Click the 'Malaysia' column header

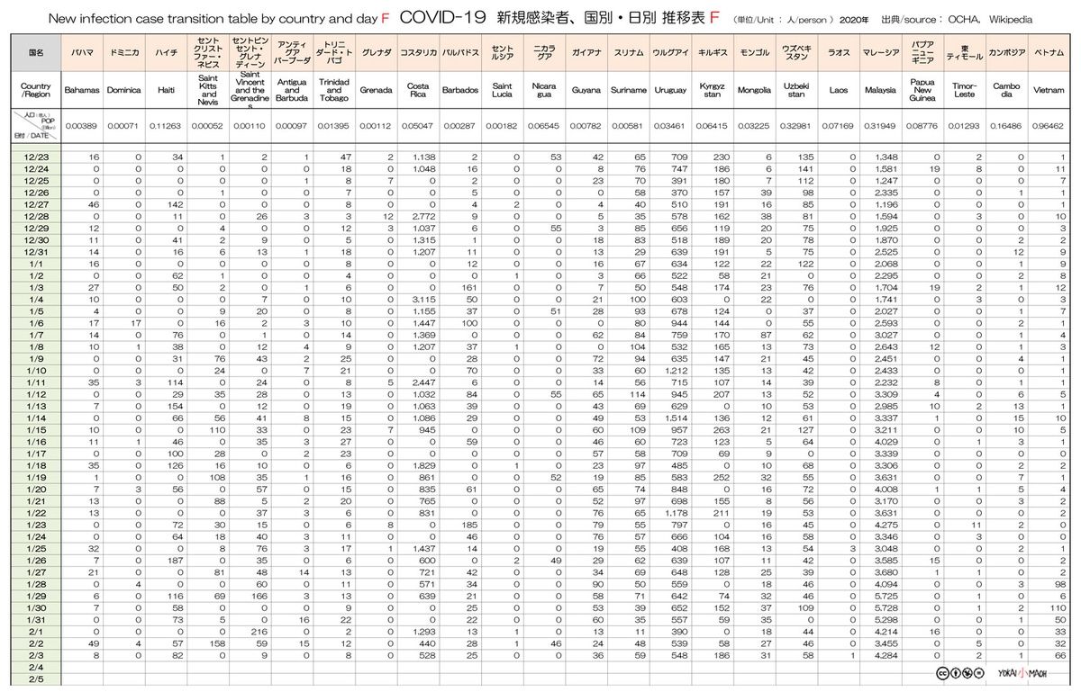[x=880, y=90]
